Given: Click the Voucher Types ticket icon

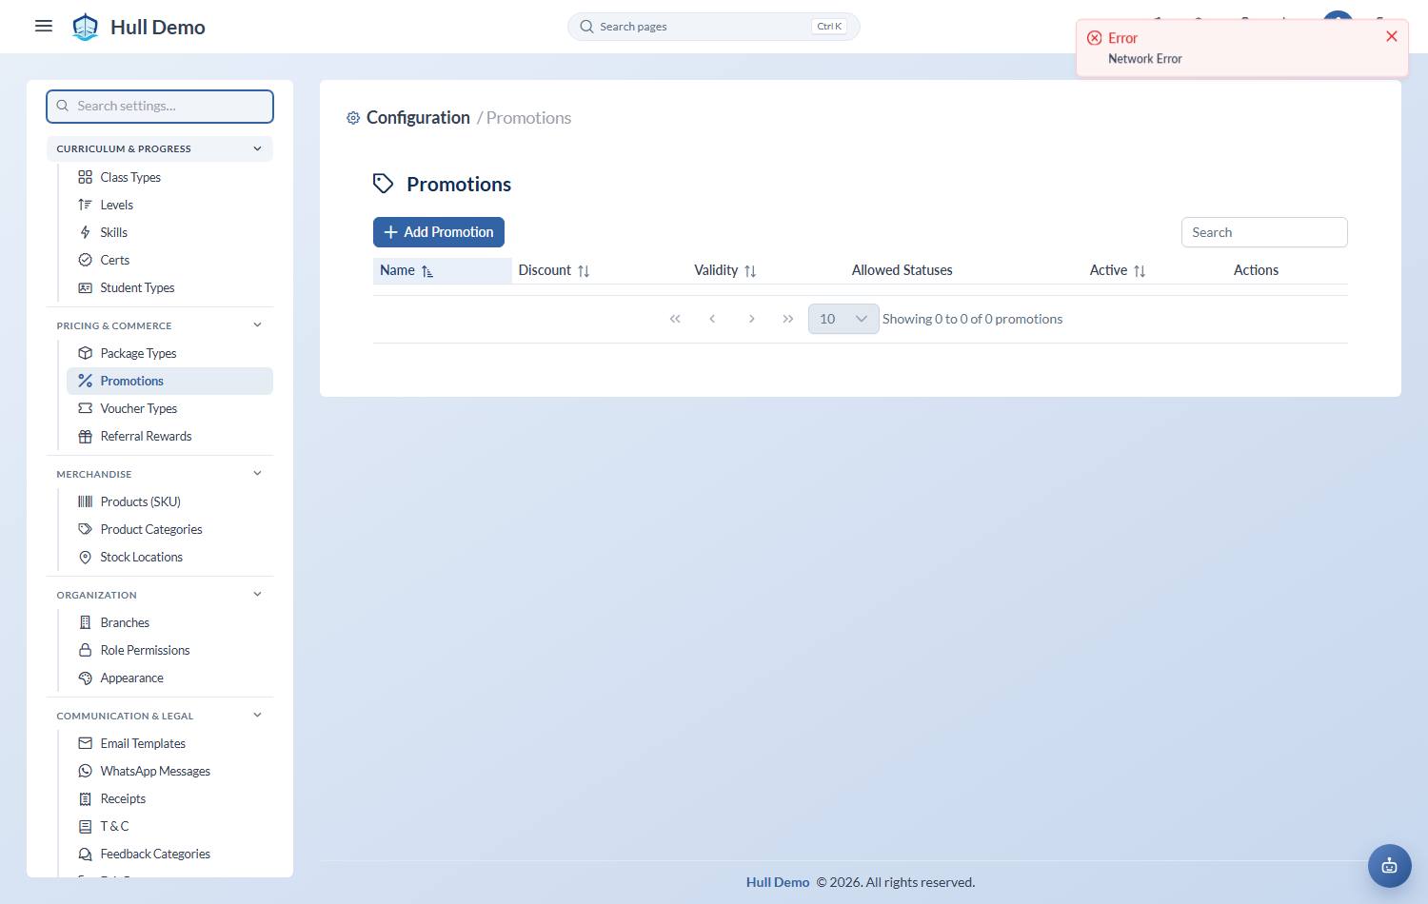Looking at the screenshot, I should tap(85, 408).
